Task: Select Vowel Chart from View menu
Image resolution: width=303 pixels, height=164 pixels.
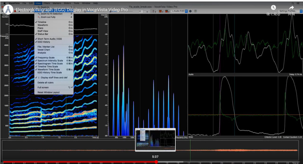Action: [44, 50]
